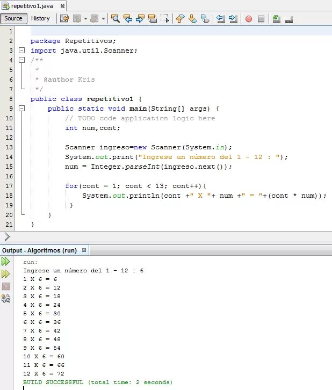Click the greyed Forward navigation icon
Image resolution: width=332 pixels, height=390 pixels.
click(94, 19)
